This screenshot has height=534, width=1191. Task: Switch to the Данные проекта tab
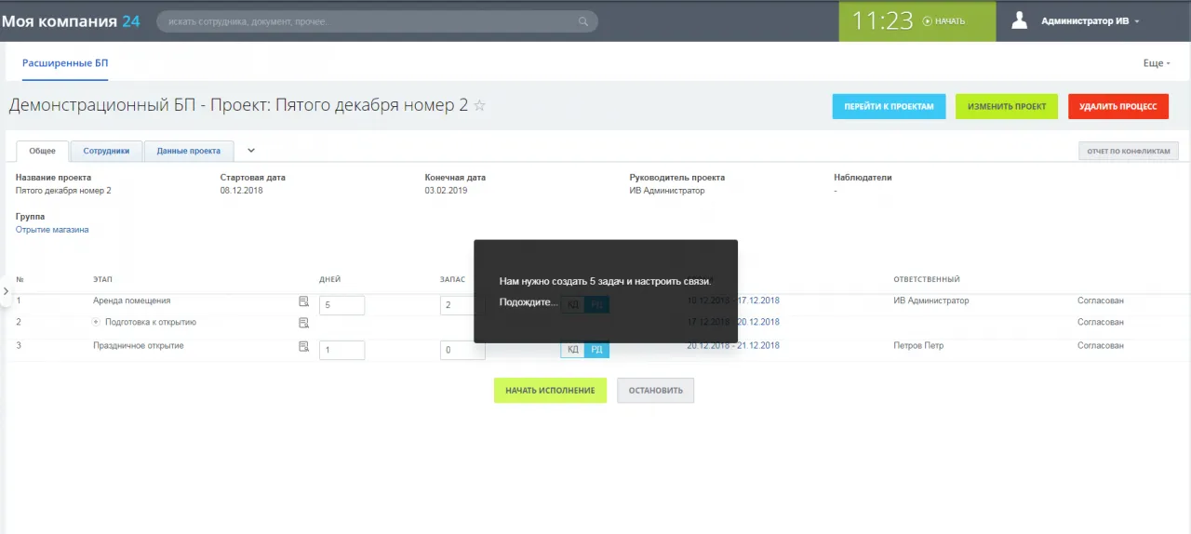tap(188, 151)
